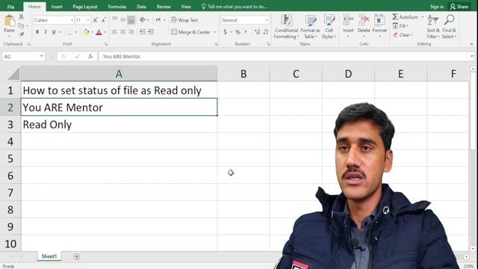Click the Insert Function fx icon
Viewport: 478px width, 269px height.
point(90,57)
